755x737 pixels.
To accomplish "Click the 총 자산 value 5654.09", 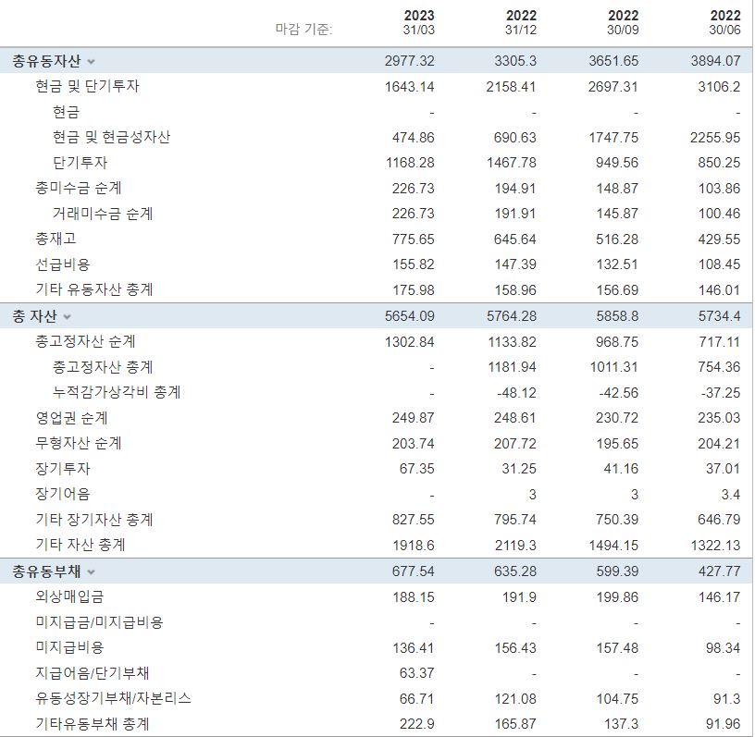I will [x=410, y=316].
